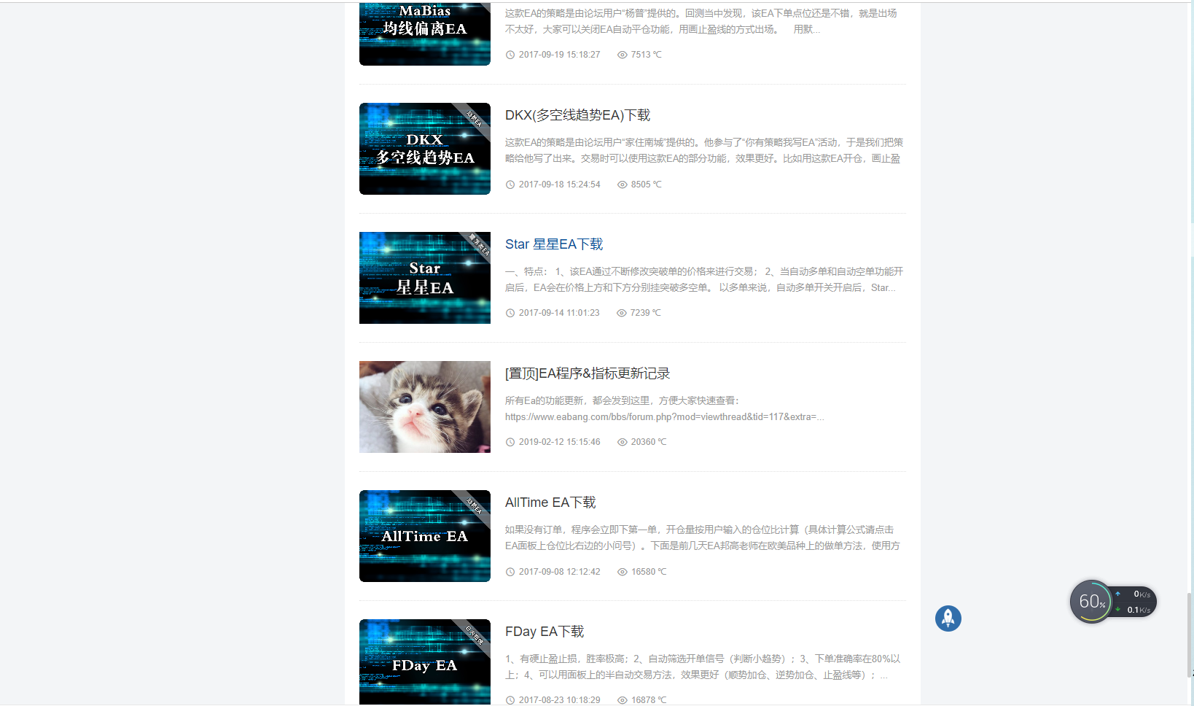Viewport: 1194px width, 706px height.
Task: Open the AllTime EA thumbnail
Action: point(425,536)
